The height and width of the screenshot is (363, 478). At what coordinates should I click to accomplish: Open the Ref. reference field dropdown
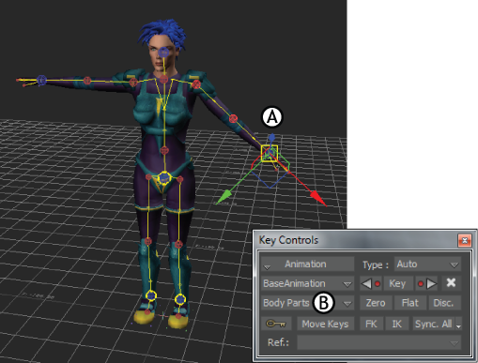(378, 342)
